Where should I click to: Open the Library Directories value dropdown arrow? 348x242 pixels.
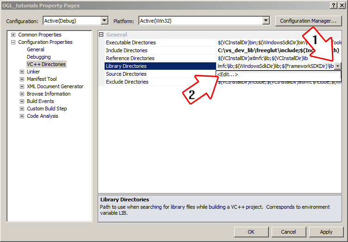[338, 66]
